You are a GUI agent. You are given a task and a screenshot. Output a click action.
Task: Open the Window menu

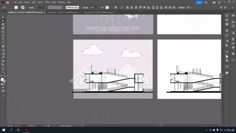click(61, 2)
